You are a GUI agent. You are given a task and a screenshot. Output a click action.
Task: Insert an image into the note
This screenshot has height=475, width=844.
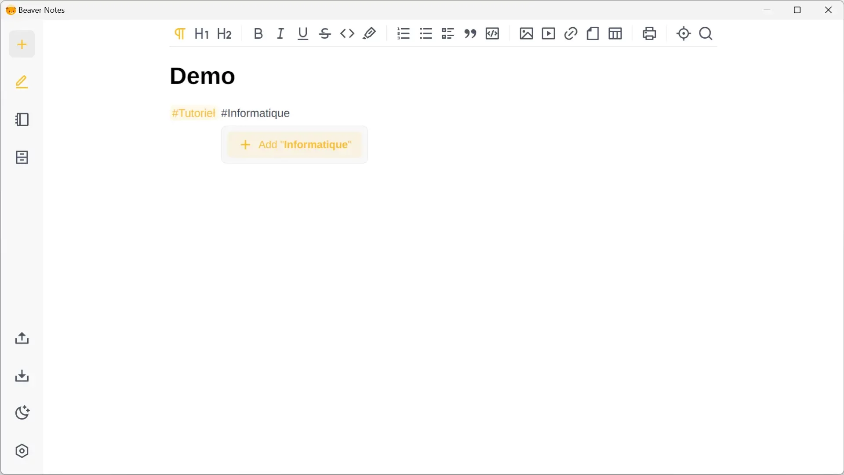click(526, 34)
